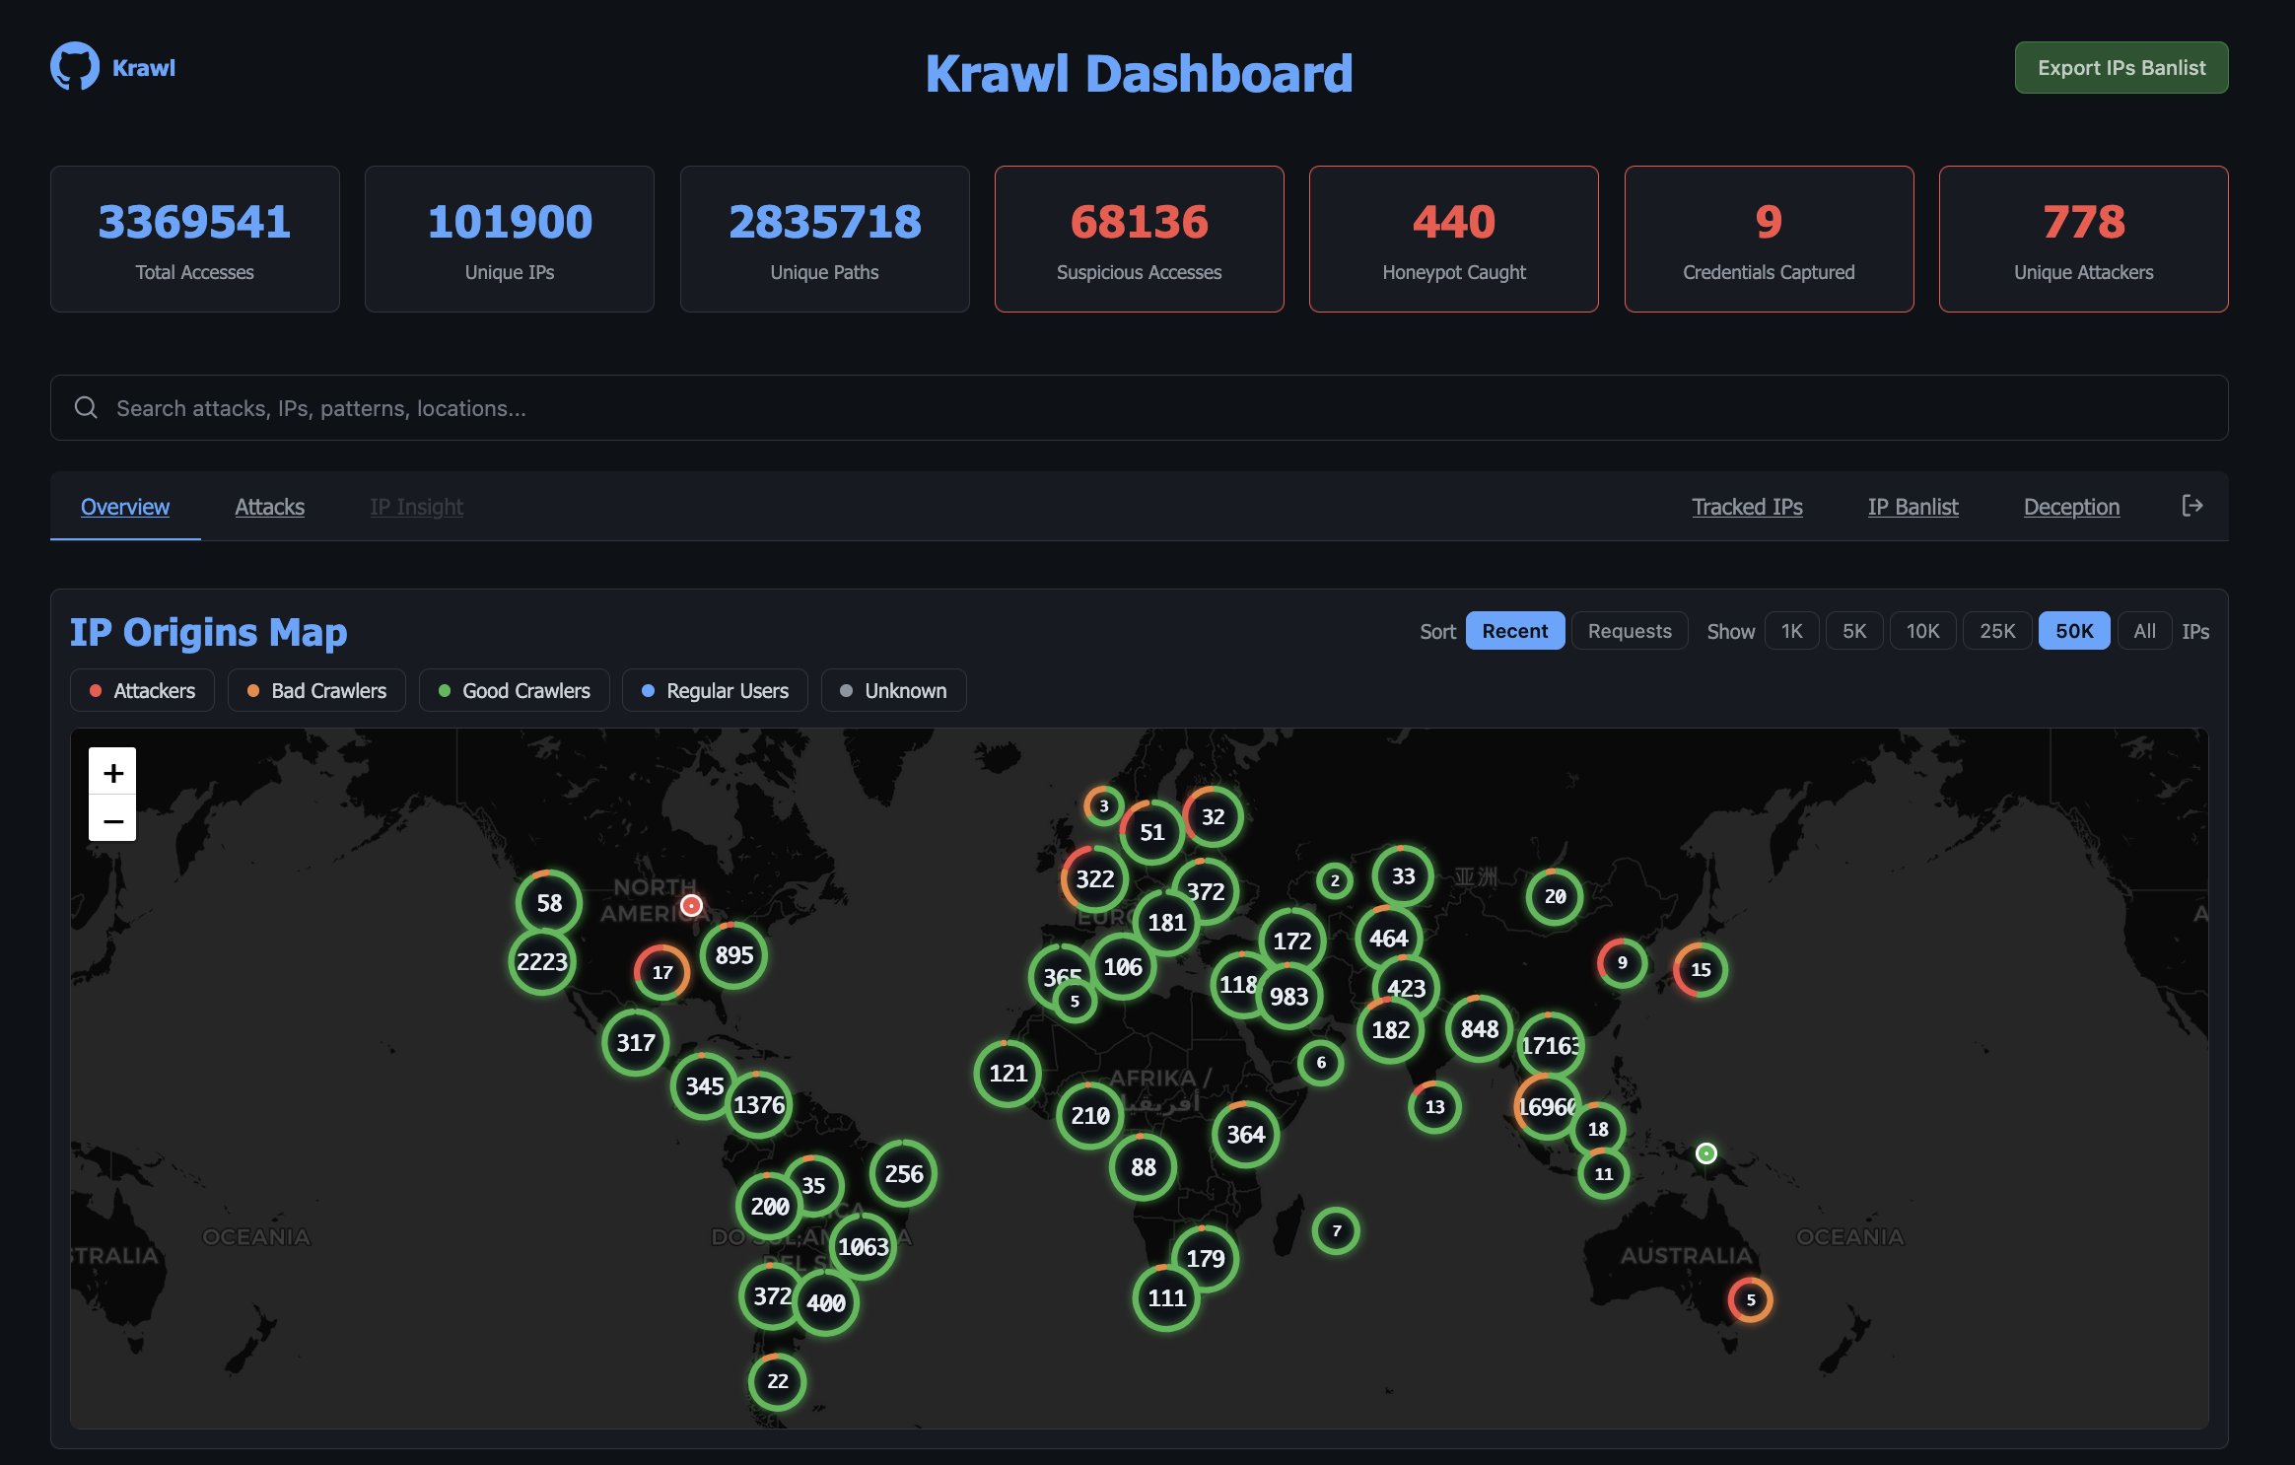Click the Suspicious Accesses stat card
The height and width of the screenshot is (1465, 2295).
[1139, 239]
